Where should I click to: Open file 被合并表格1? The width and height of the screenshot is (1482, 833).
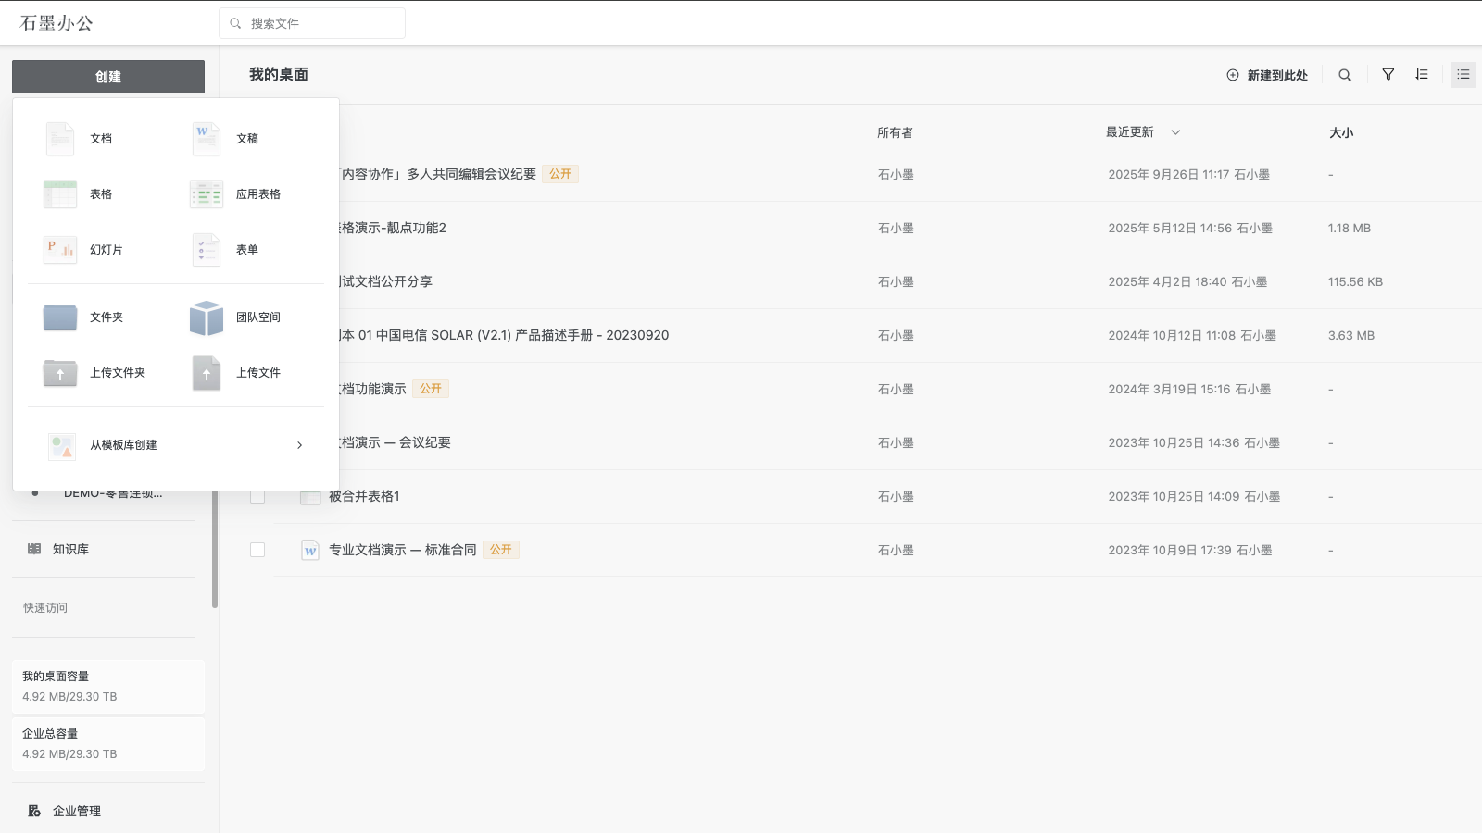364,496
